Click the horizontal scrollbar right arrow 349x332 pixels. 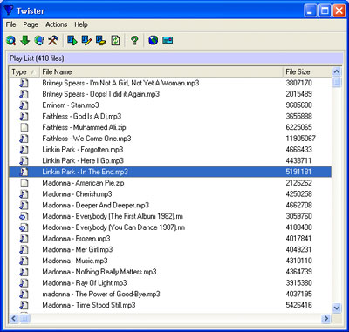click(326, 319)
